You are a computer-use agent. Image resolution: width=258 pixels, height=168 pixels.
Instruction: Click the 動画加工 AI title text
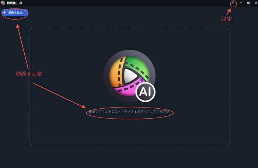[x=14, y=3]
